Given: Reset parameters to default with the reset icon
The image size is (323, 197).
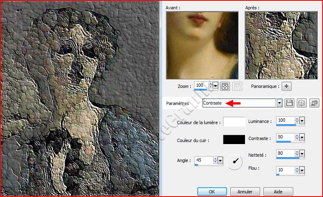Looking at the screenshot, I should (x=314, y=103).
